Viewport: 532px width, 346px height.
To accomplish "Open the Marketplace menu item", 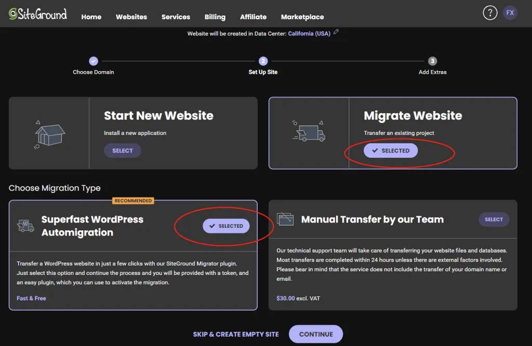I will [302, 17].
